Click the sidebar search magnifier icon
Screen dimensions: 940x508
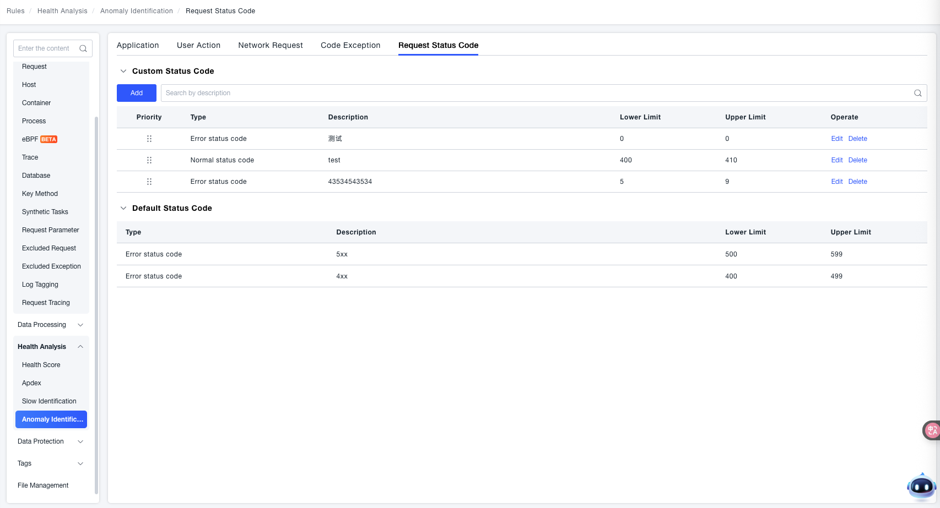[83, 48]
